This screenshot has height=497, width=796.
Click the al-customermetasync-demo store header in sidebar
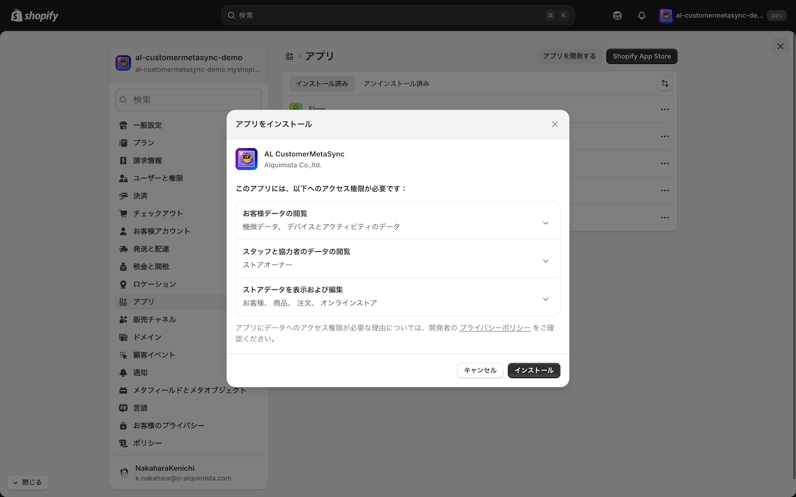188,63
